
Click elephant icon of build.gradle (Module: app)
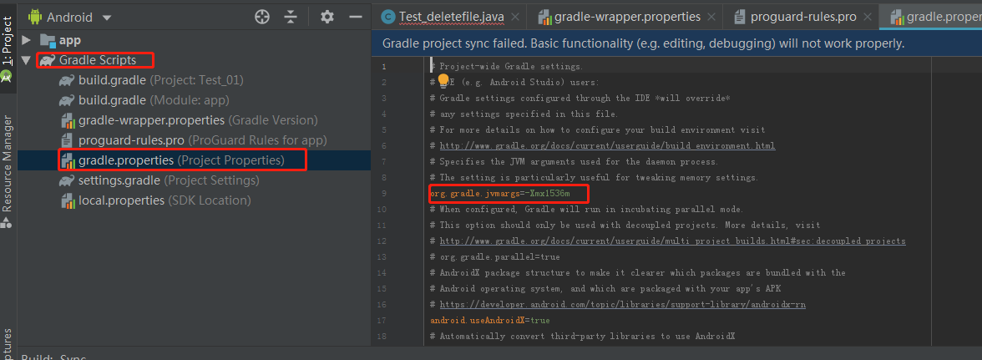[68, 100]
